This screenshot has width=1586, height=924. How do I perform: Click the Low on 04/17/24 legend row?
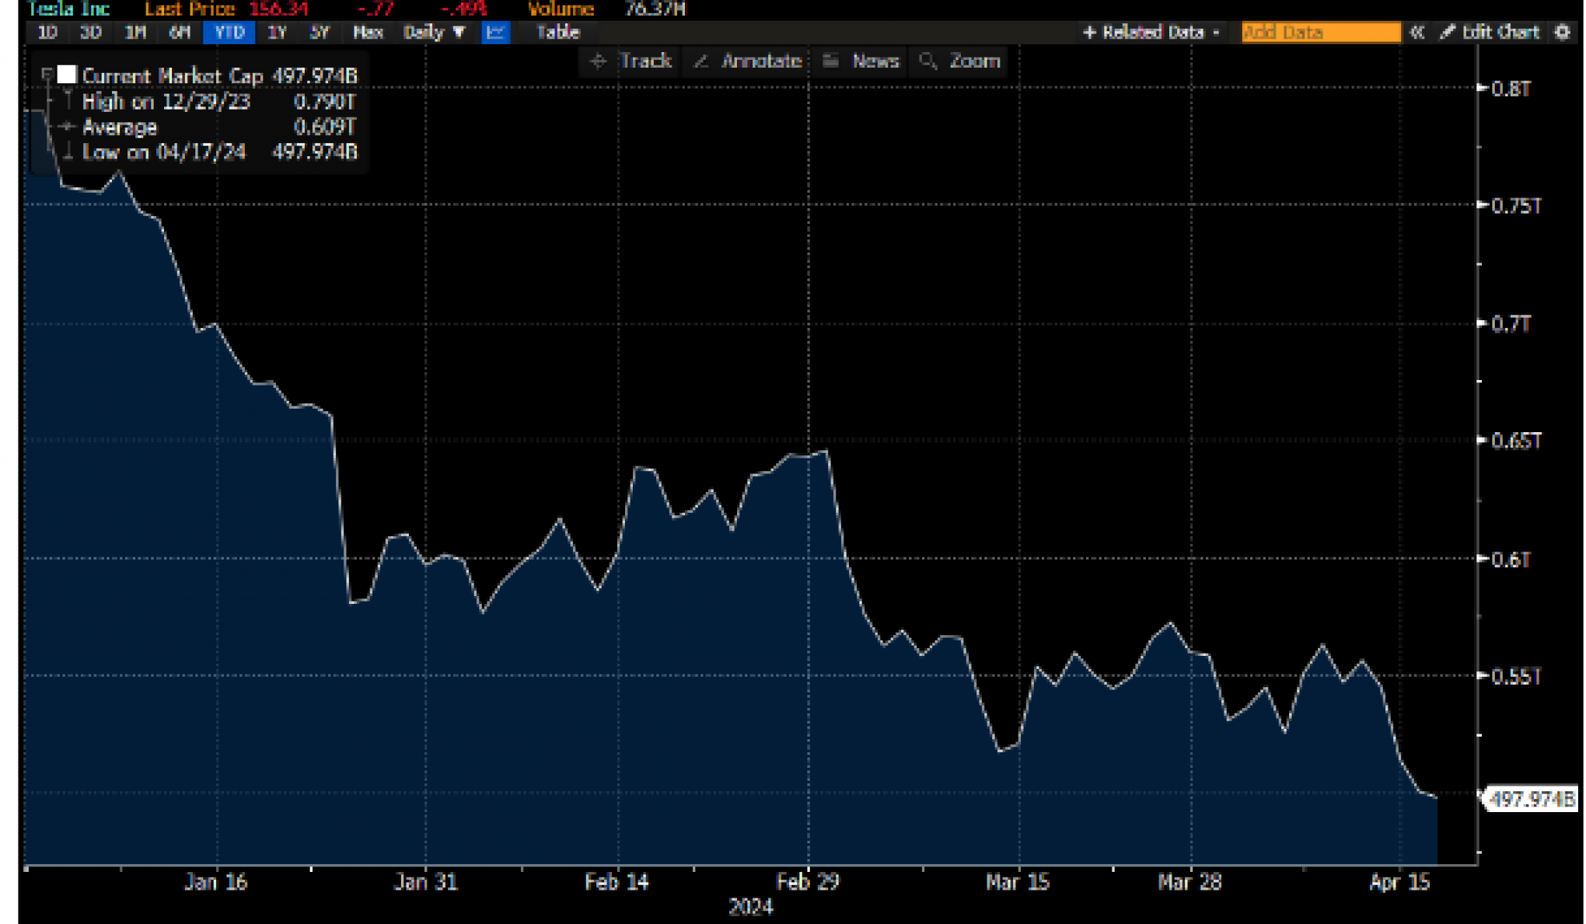[219, 152]
